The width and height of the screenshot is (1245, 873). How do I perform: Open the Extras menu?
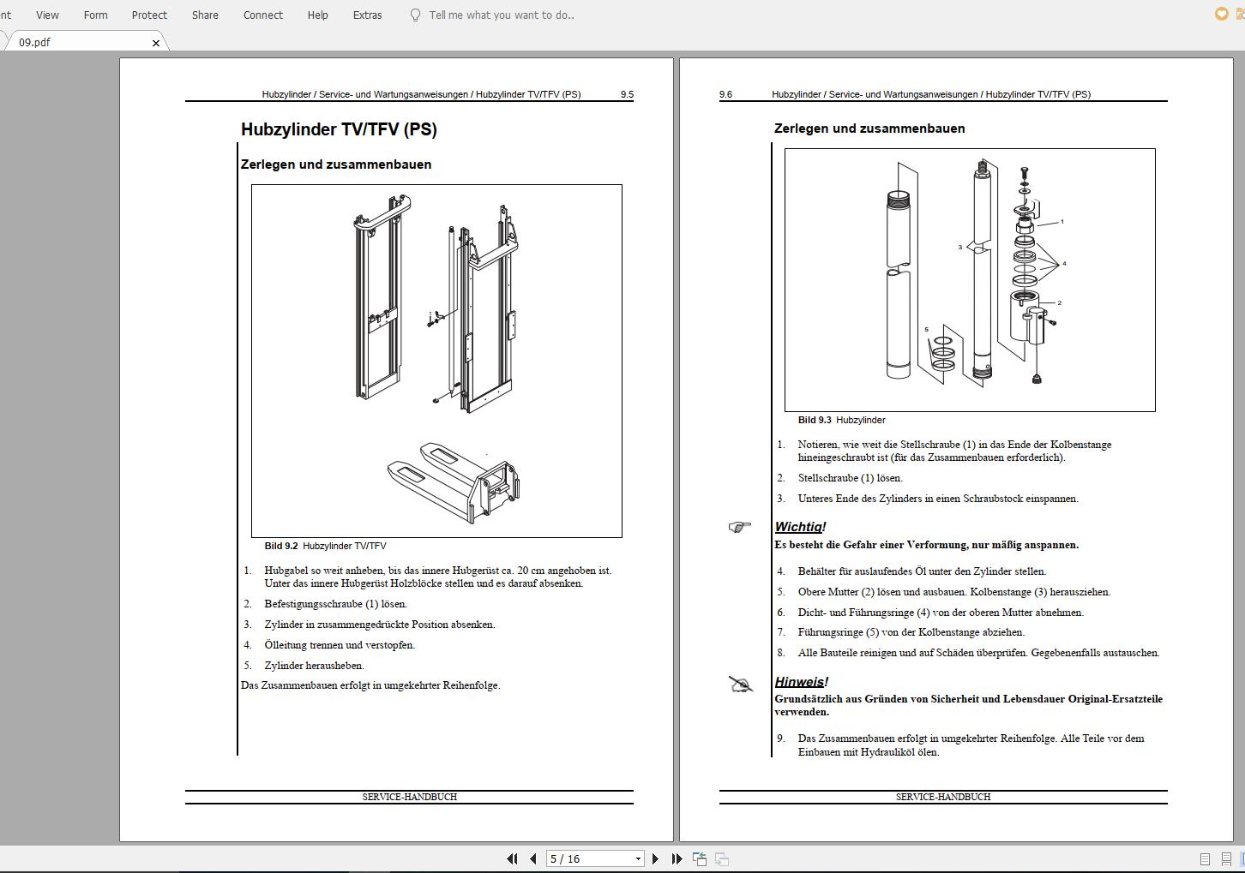(x=367, y=15)
